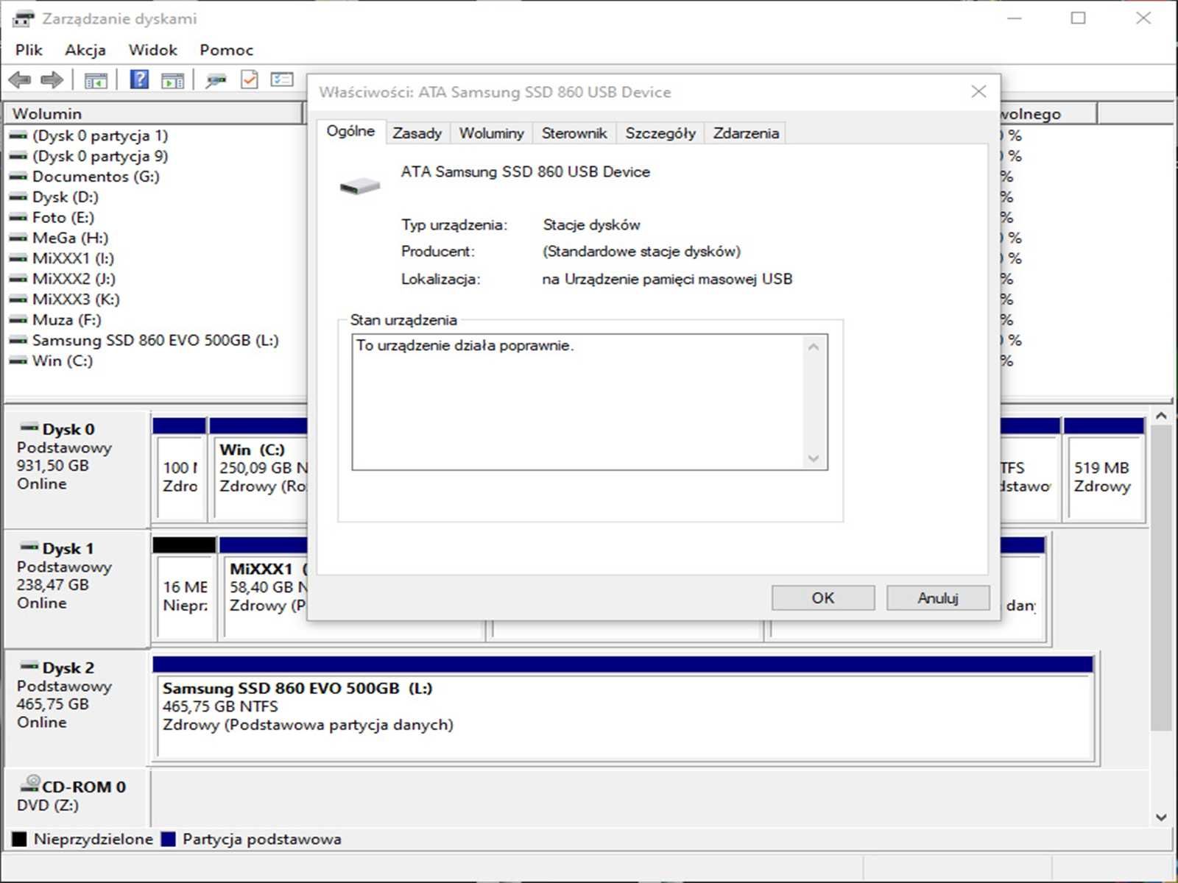Click the blue Partycja podstawowa legend swatch

(168, 839)
